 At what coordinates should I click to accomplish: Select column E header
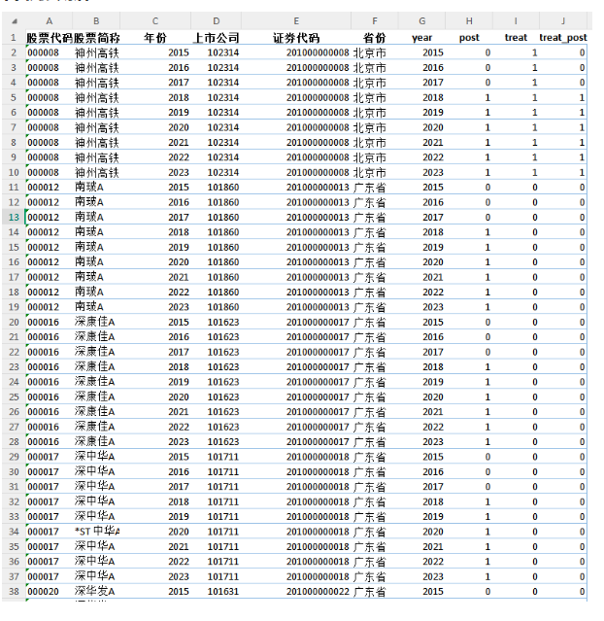click(x=296, y=21)
